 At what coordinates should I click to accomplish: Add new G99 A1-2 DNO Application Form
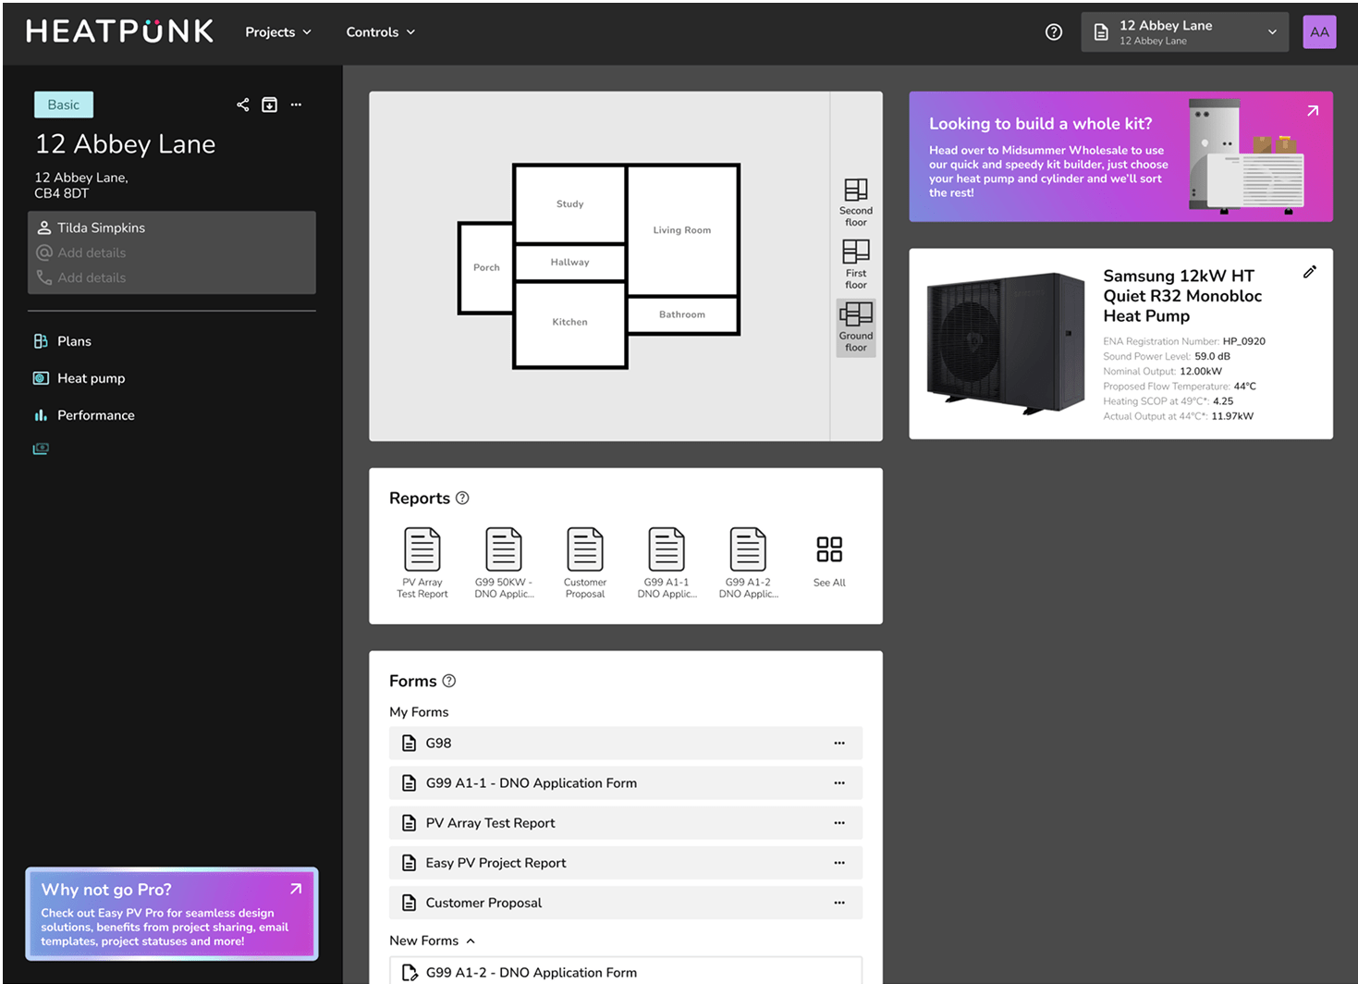coord(626,972)
